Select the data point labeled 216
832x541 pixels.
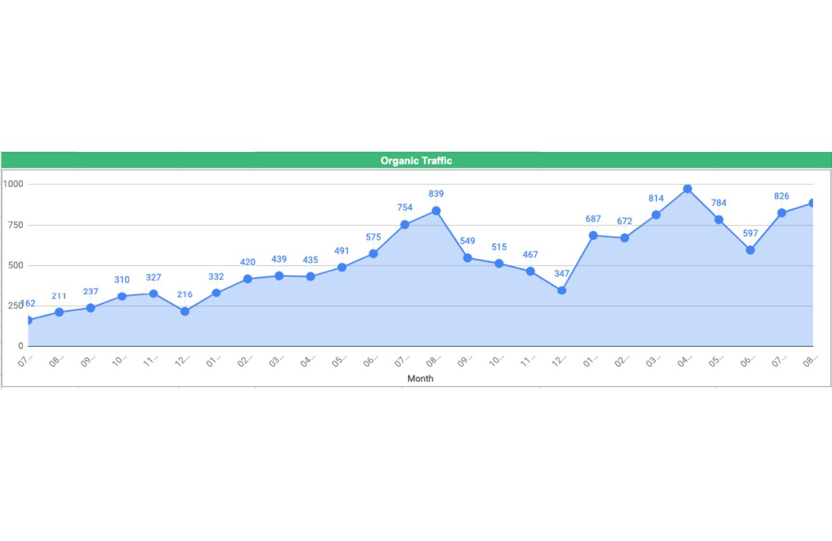pyautogui.click(x=184, y=311)
